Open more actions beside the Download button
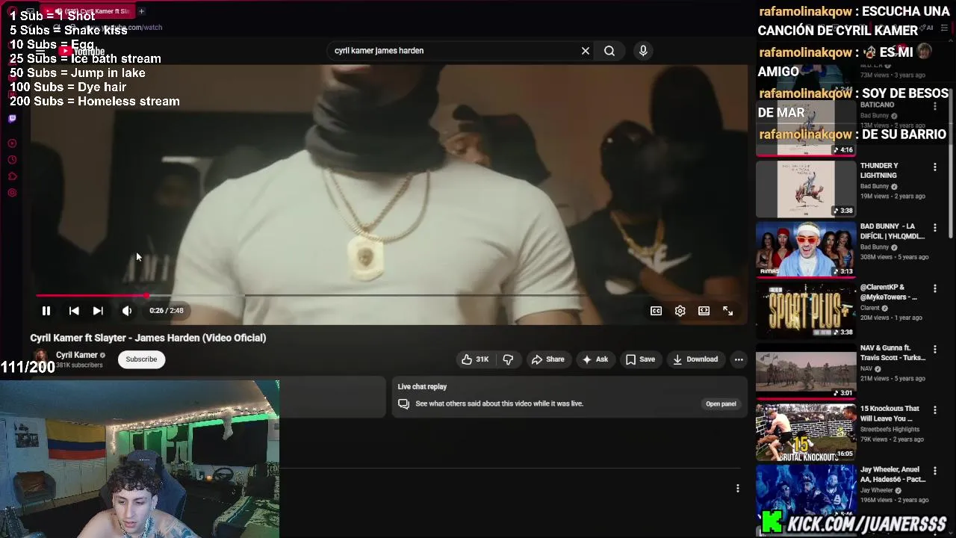 pyautogui.click(x=739, y=359)
